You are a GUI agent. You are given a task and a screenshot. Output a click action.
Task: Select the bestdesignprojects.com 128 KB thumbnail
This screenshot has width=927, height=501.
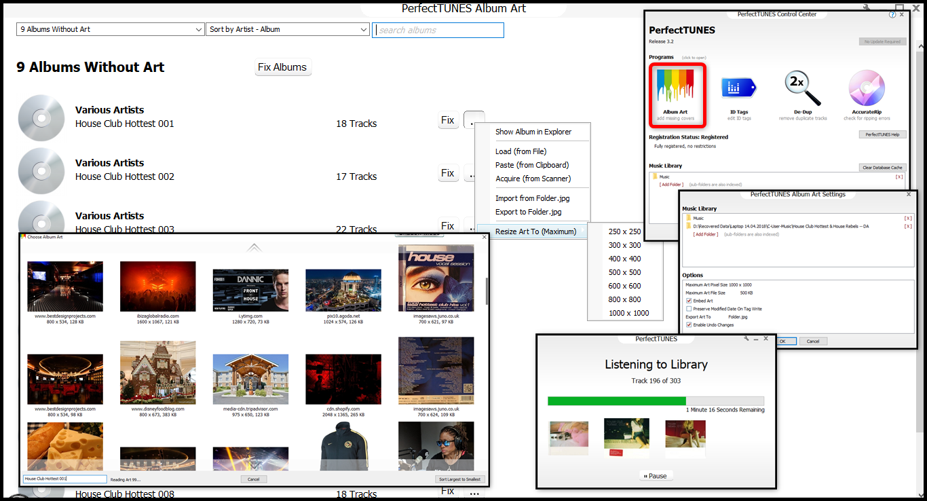pos(65,286)
